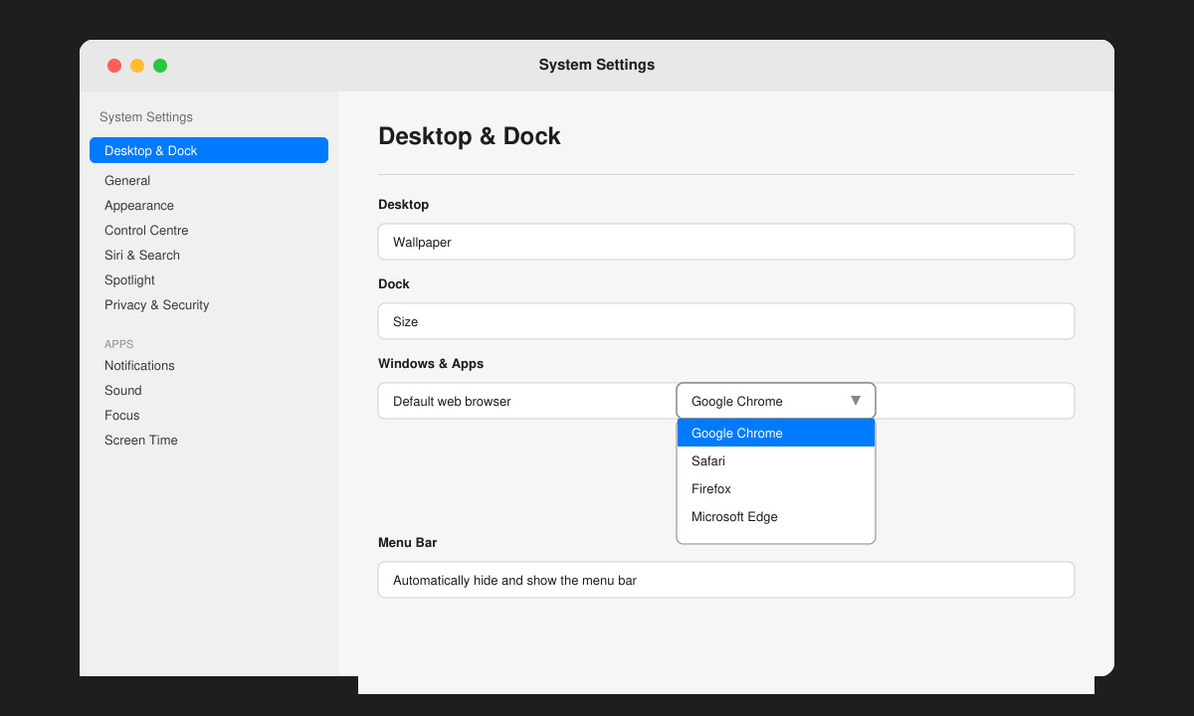Maximize window with green button
The height and width of the screenshot is (716, 1194).
tap(160, 66)
